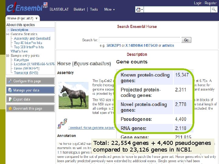This screenshot has height=164, width=219.
Task: Click the Projected protein-coding genes value 2,311
Action: (181, 90)
